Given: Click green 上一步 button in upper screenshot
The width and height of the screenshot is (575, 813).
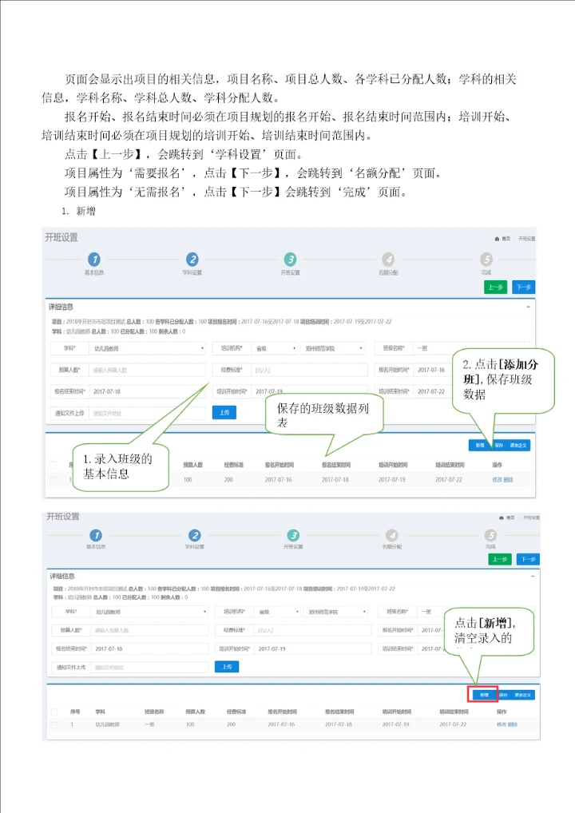Looking at the screenshot, I should point(495,288).
